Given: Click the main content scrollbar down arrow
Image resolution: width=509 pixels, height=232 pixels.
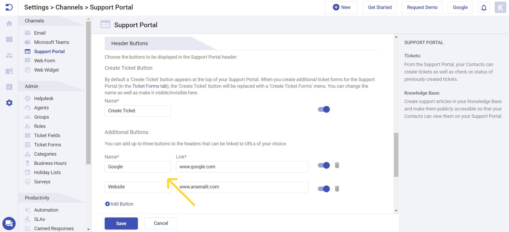Looking at the screenshot, I should [396, 211].
